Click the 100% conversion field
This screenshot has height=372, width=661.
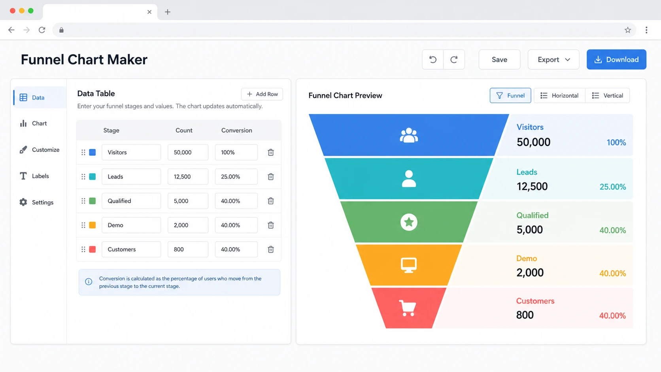tap(236, 152)
